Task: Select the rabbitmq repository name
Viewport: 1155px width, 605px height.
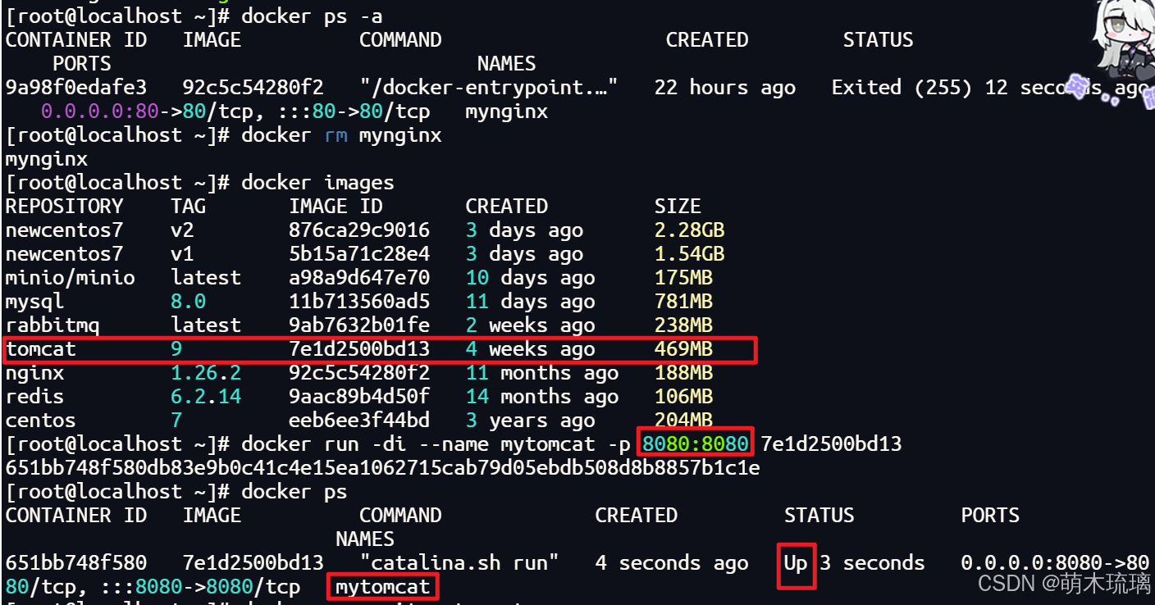Action: pos(52,325)
